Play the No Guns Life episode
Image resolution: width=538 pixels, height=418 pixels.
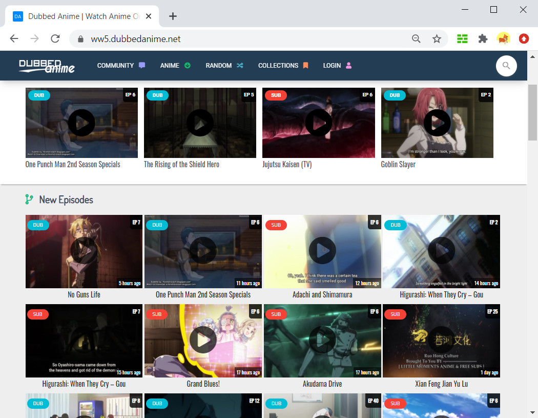click(x=84, y=251)
